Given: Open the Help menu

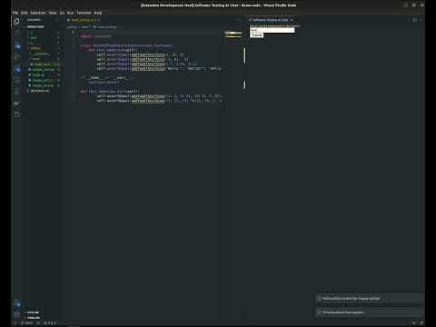Looking at the screenshot, I should 97,13.
